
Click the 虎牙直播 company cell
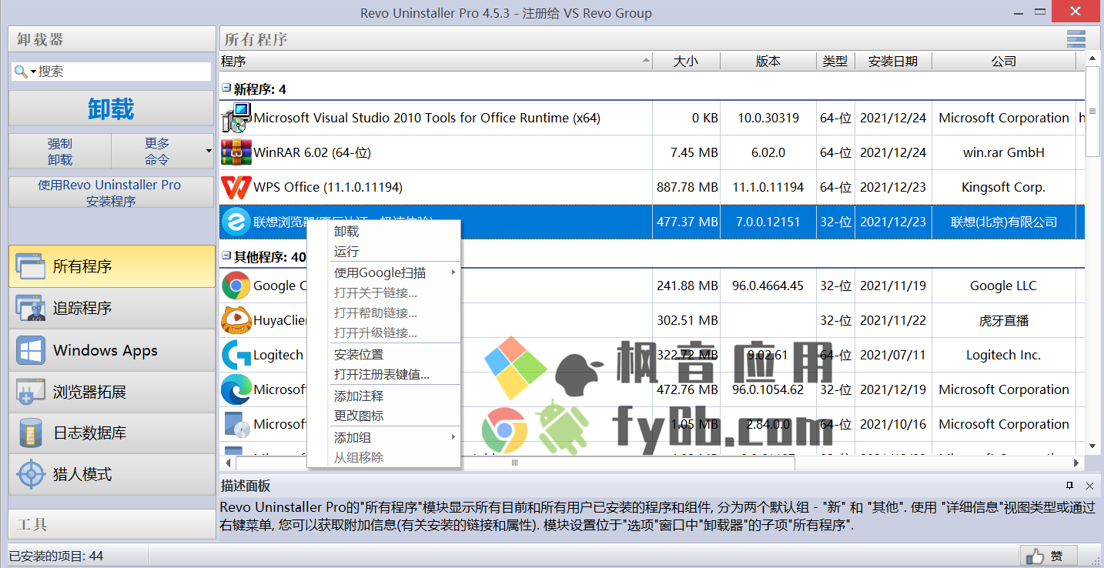pyautogui.click(x=1004, y=320)
